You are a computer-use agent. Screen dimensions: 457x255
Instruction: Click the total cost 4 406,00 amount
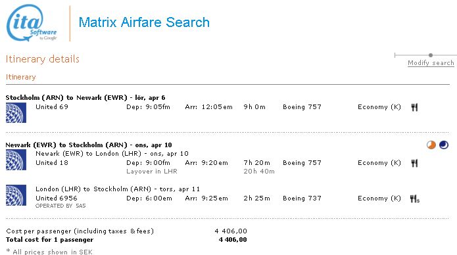click(233, 239)
